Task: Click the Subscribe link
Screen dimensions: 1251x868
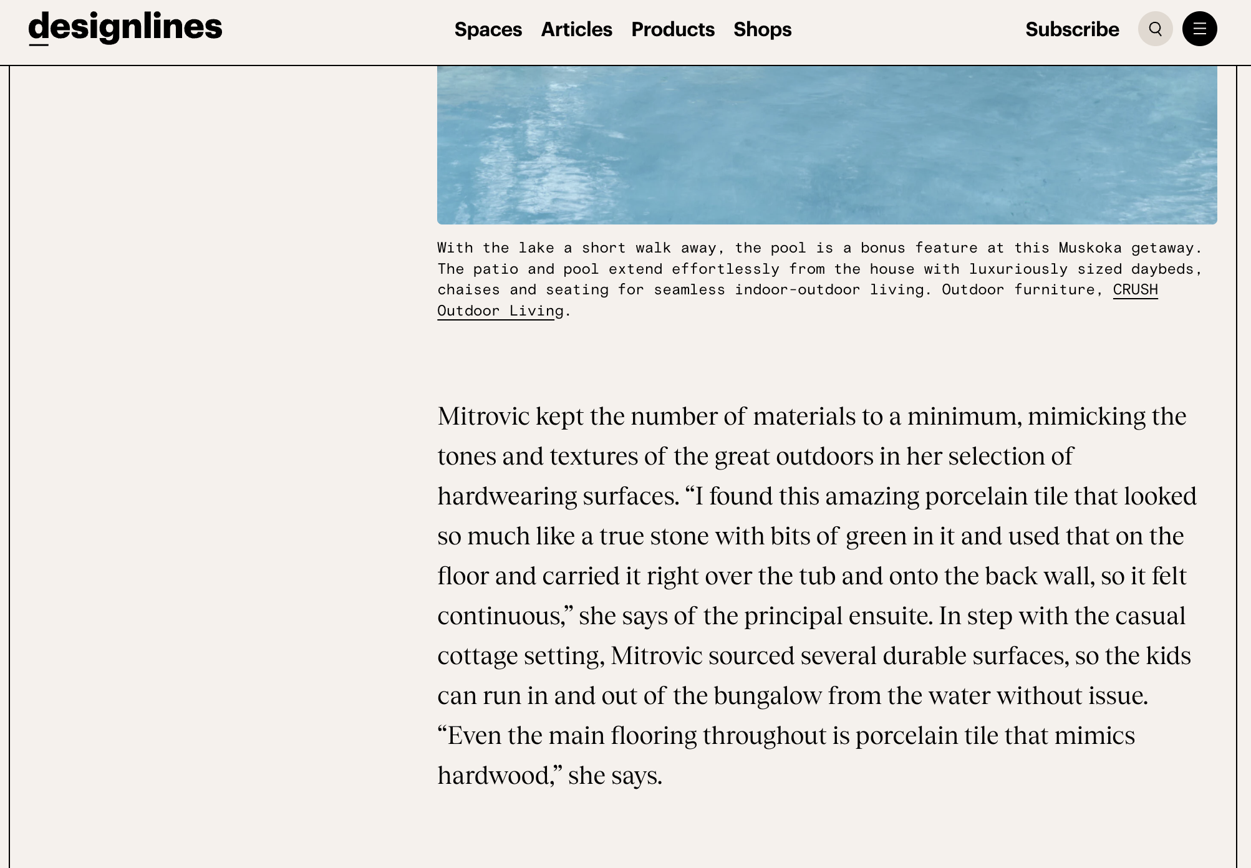Action: (1072, 29)
